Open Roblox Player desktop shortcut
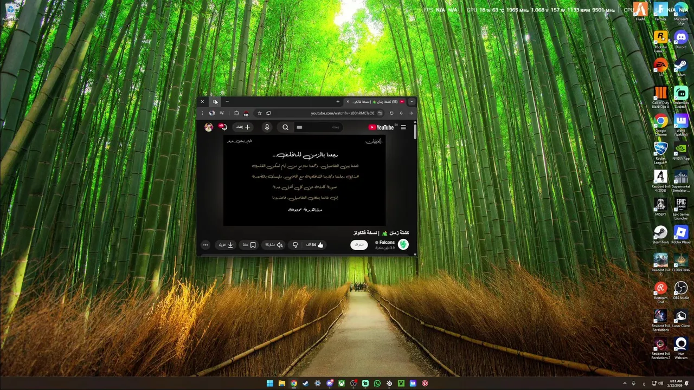Viewport: 694px width, 390px height. coord(681,235)
